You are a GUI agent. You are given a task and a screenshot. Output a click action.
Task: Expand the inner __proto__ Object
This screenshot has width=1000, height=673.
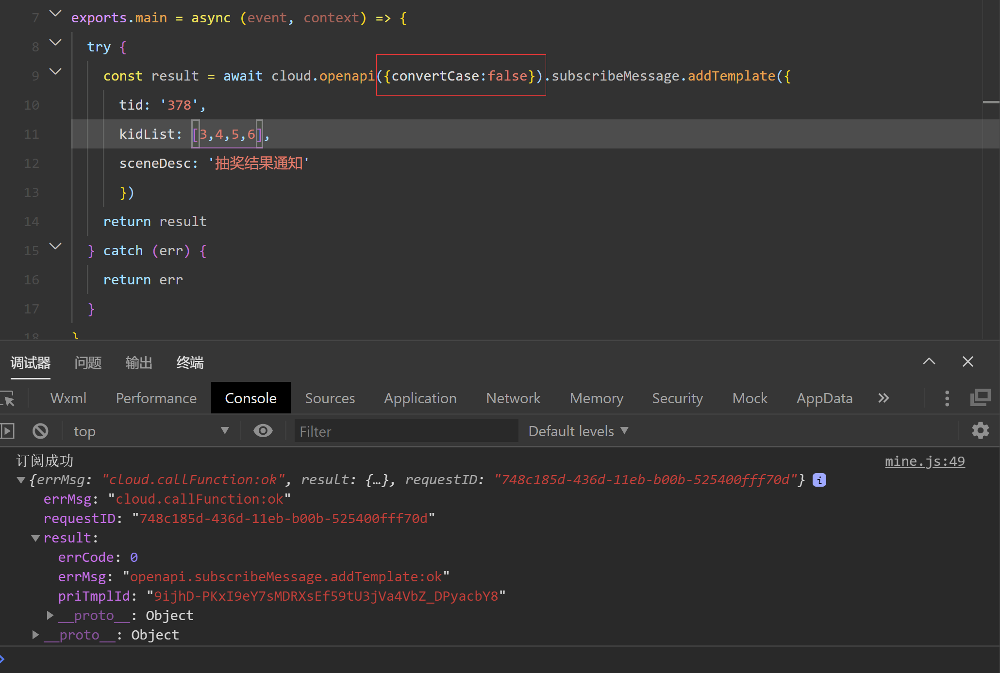tap(50, 615)
